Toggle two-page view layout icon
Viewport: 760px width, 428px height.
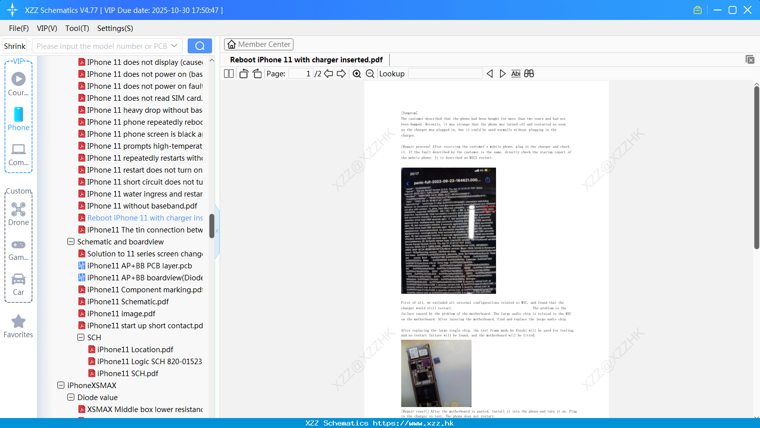229,73
